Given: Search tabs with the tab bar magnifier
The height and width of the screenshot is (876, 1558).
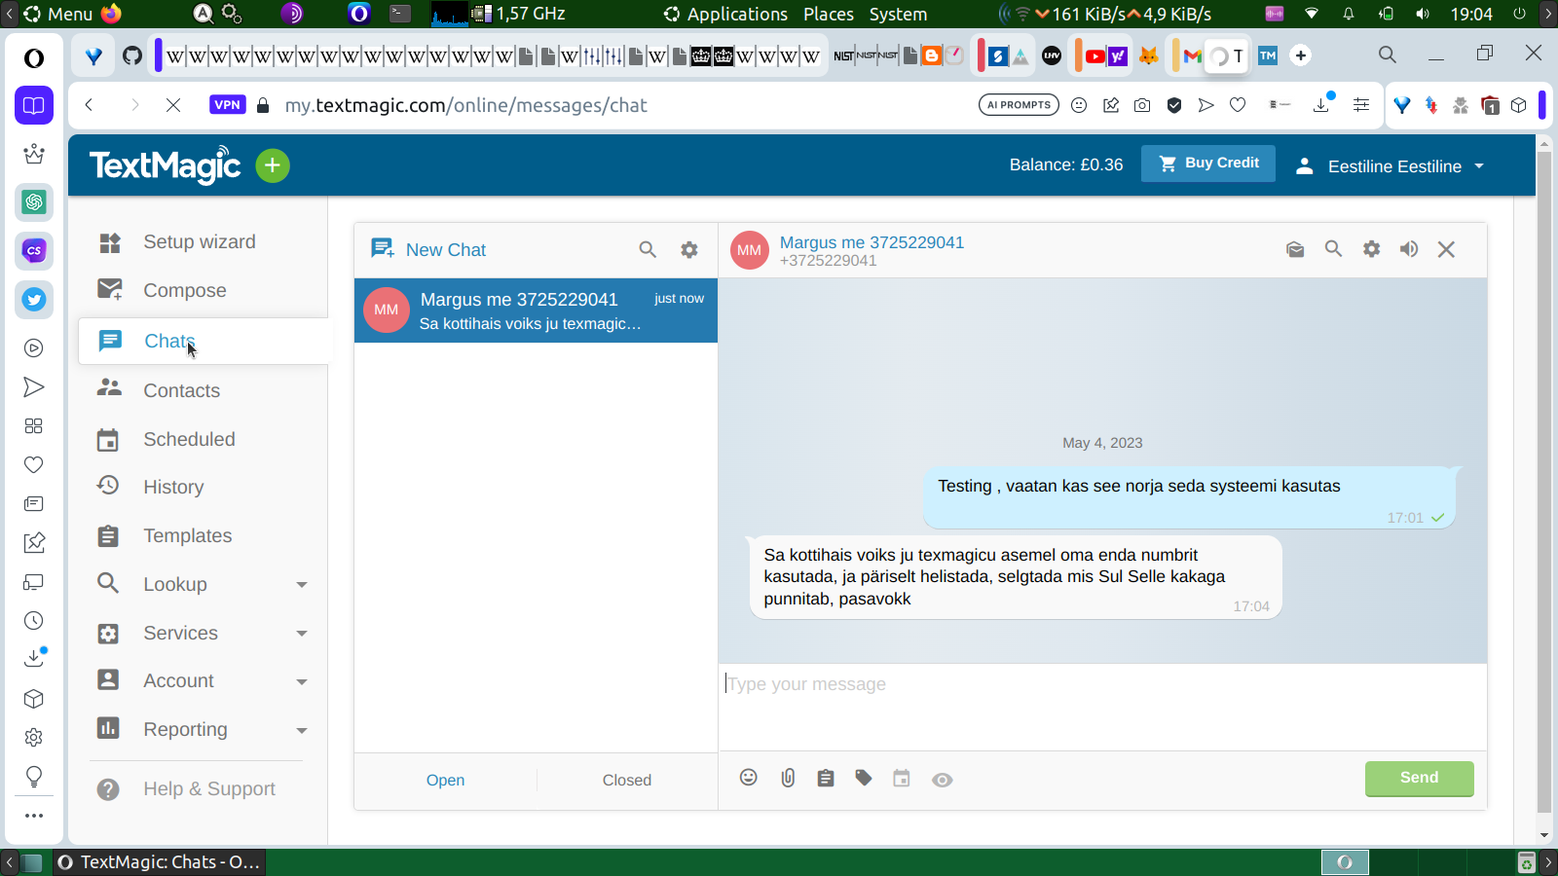Looking at the screenshot, I should (1388, 55).
